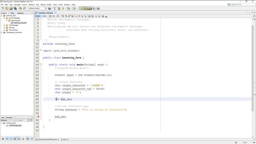Click the Comment editor toolbar icon

tap(103, 16)
